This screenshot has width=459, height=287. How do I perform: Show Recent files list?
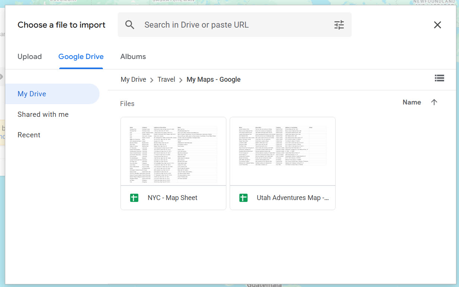29,135
